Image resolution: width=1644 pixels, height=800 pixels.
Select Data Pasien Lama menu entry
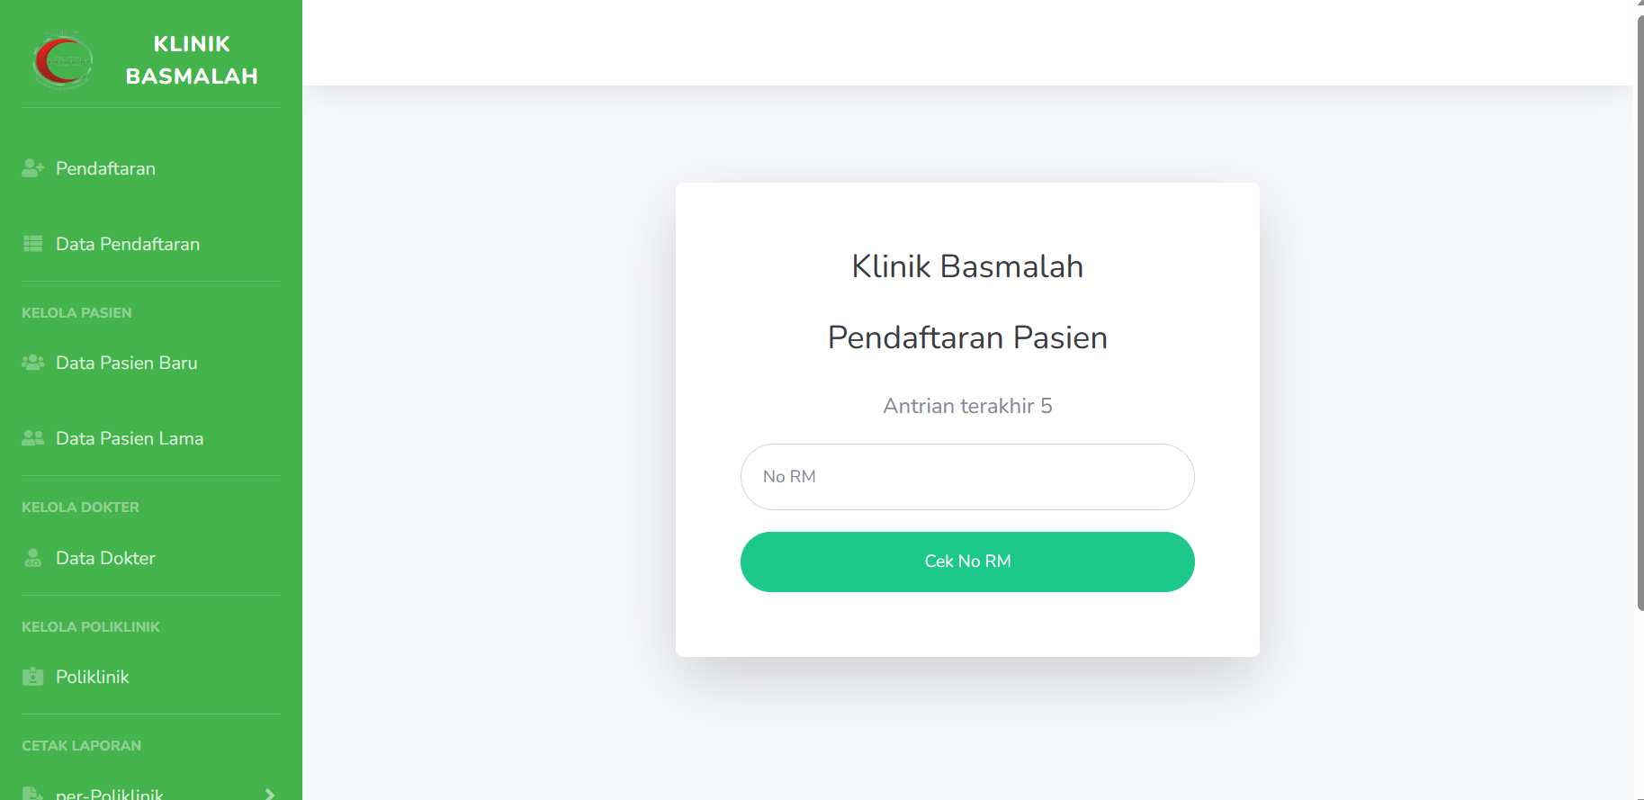[130, 438]
